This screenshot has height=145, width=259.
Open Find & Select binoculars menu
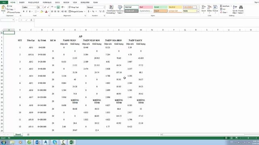tap(241, 9)
